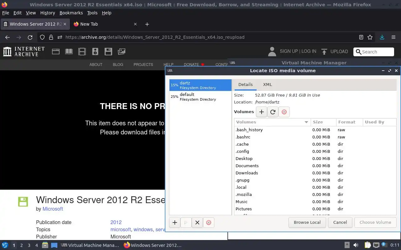This screenshot has height=250, width=401.
Task: Sort by Format column header
Action: tap(349, 122)
